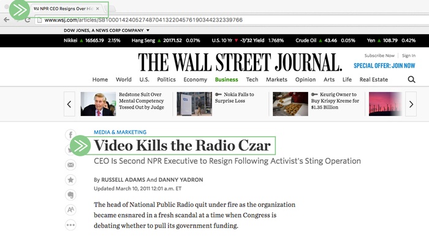Click the Subscribe Now link
Viewport: 429px width, 238px height.
pos(379,56)
